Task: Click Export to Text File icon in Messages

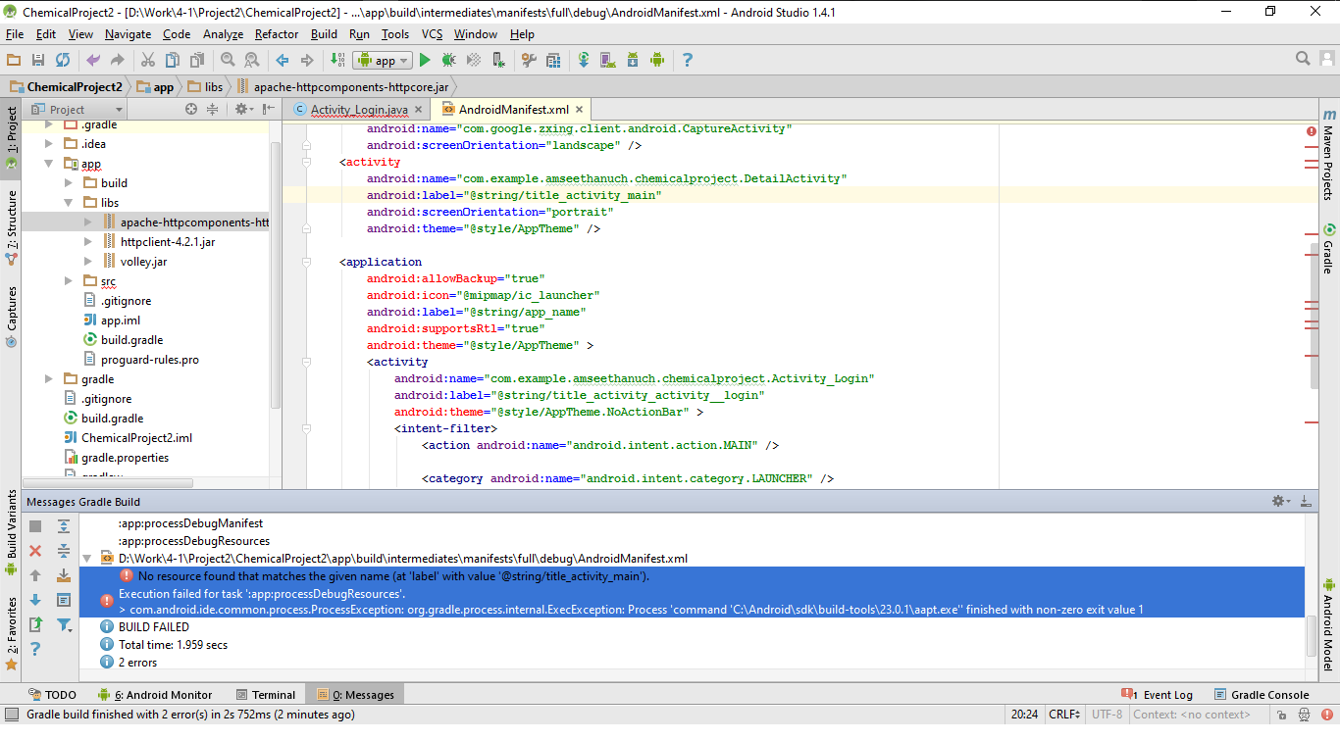Action: (x=35, y=624)
